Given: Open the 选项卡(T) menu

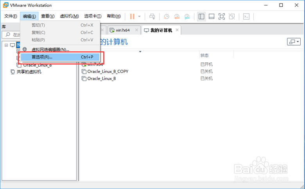Looking at the screenshot, I should pos(93,16).
